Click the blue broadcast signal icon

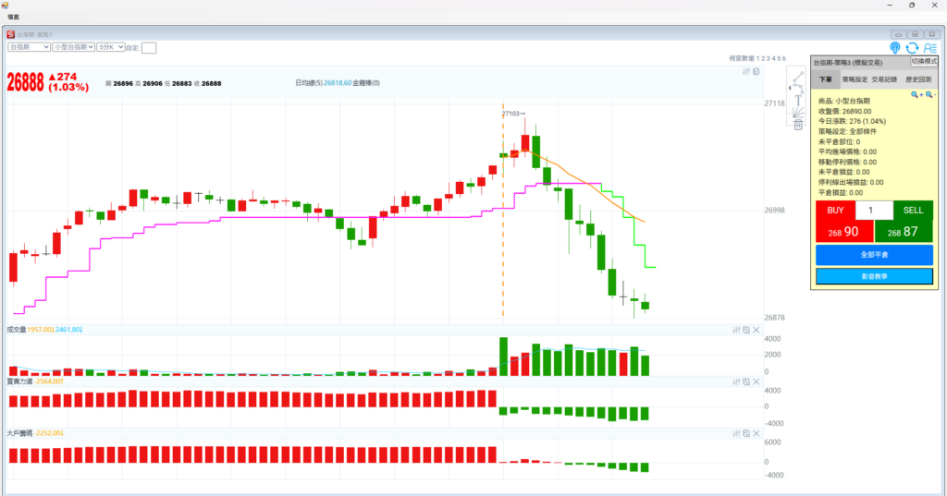(x=894, y=48)
